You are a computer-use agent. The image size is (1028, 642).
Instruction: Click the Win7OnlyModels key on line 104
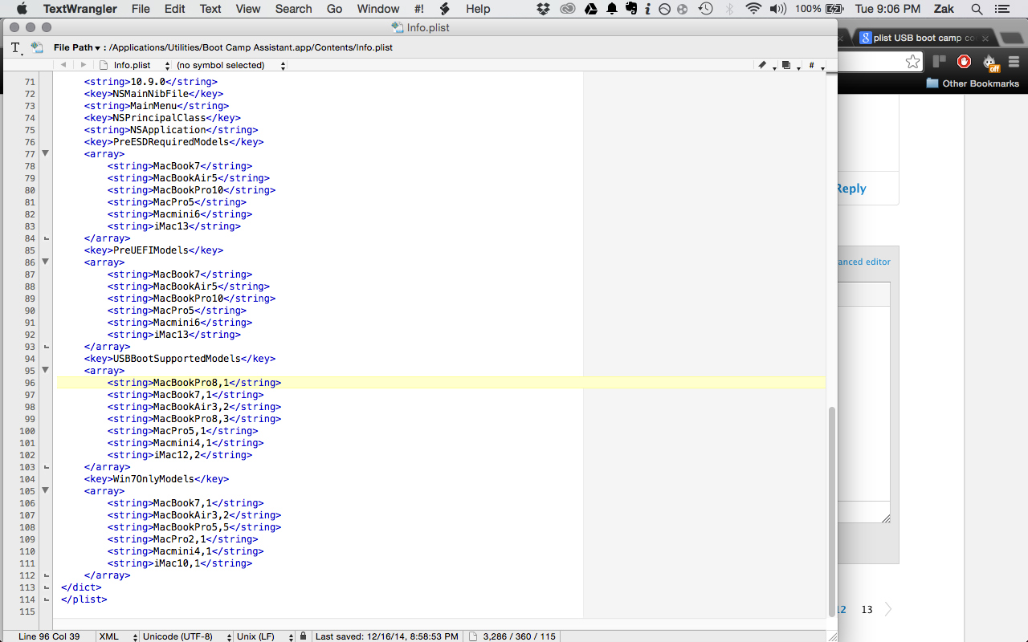[x=157, y=479]
